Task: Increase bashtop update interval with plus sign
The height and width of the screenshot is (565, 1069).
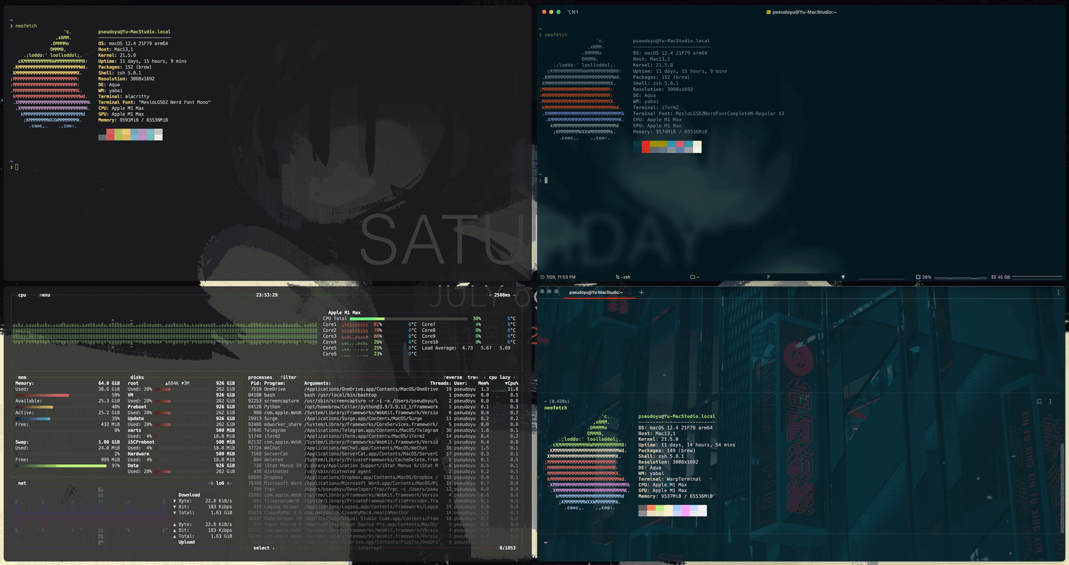Action: tap(490, 295)
